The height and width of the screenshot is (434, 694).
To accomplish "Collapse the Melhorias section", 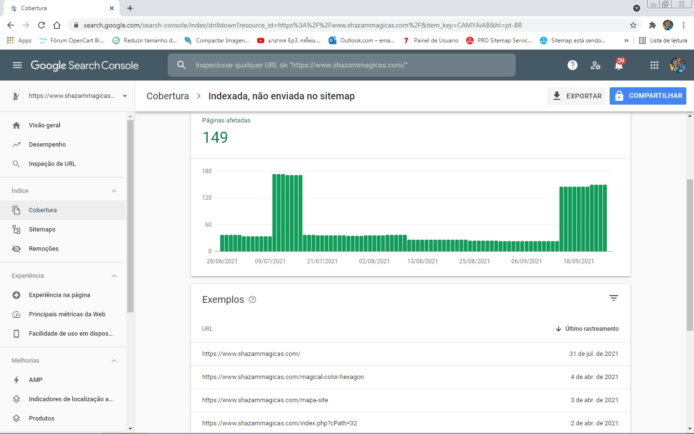I will click(114, 361).
